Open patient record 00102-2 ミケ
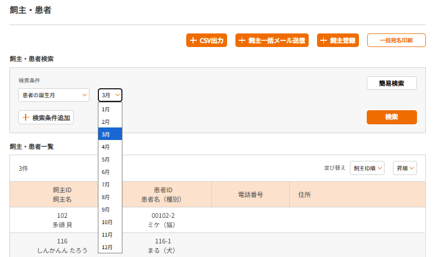Screen dimensions: 440x257 point(163,220)
